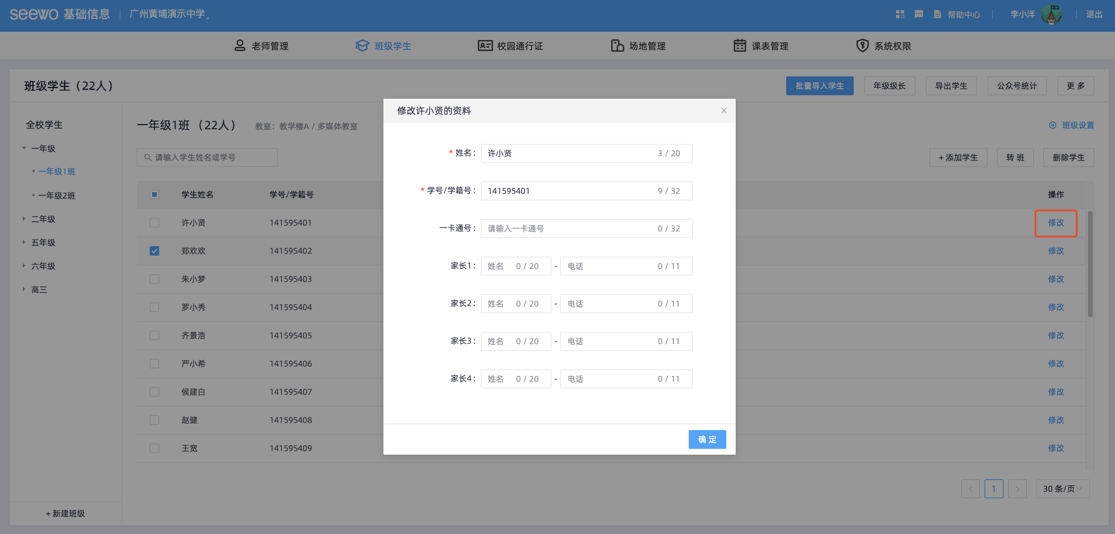Expand the 二年级 tree node
This screenshot has height=534, width=1115.
[x=24, y=219]
